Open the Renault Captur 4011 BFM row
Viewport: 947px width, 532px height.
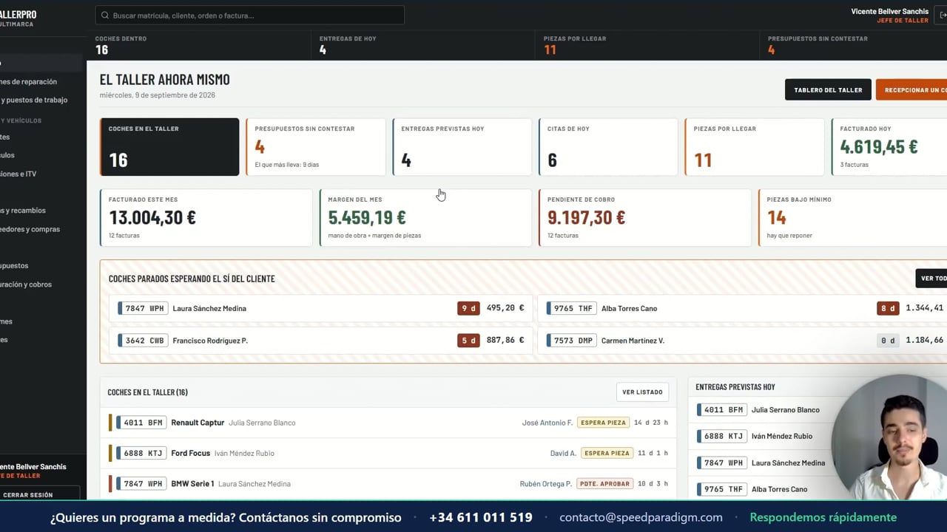[388, 423]
